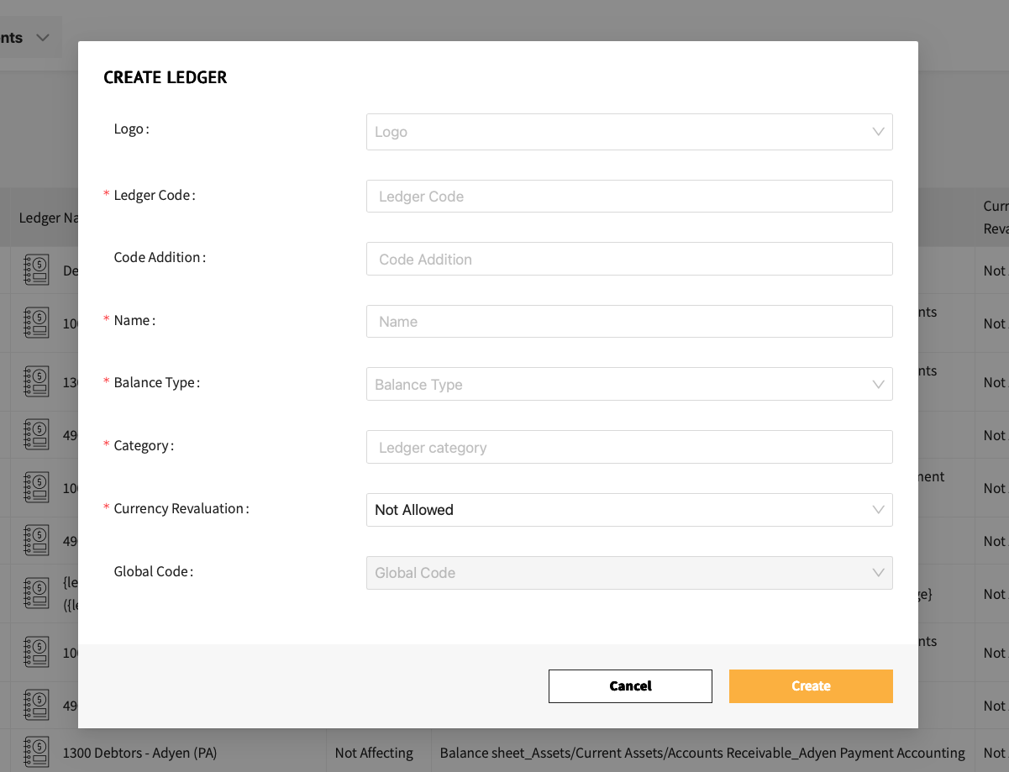This screenshot has width=1009, height=772.
Task: Click the ledger icon beside 1300 Debtors - Adyen
Action: pyautogui.click(x=36, y=752)
